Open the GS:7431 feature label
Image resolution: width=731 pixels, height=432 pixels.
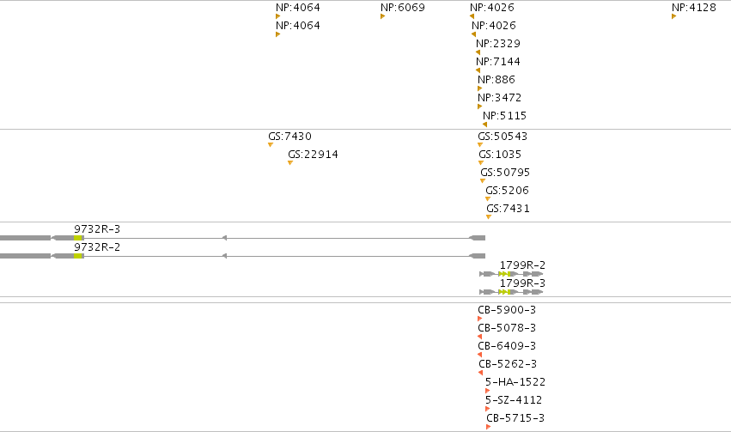point(508,208)
